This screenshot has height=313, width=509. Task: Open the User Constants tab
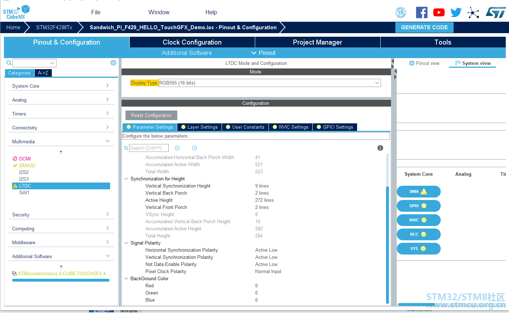(x=245, y=127)
